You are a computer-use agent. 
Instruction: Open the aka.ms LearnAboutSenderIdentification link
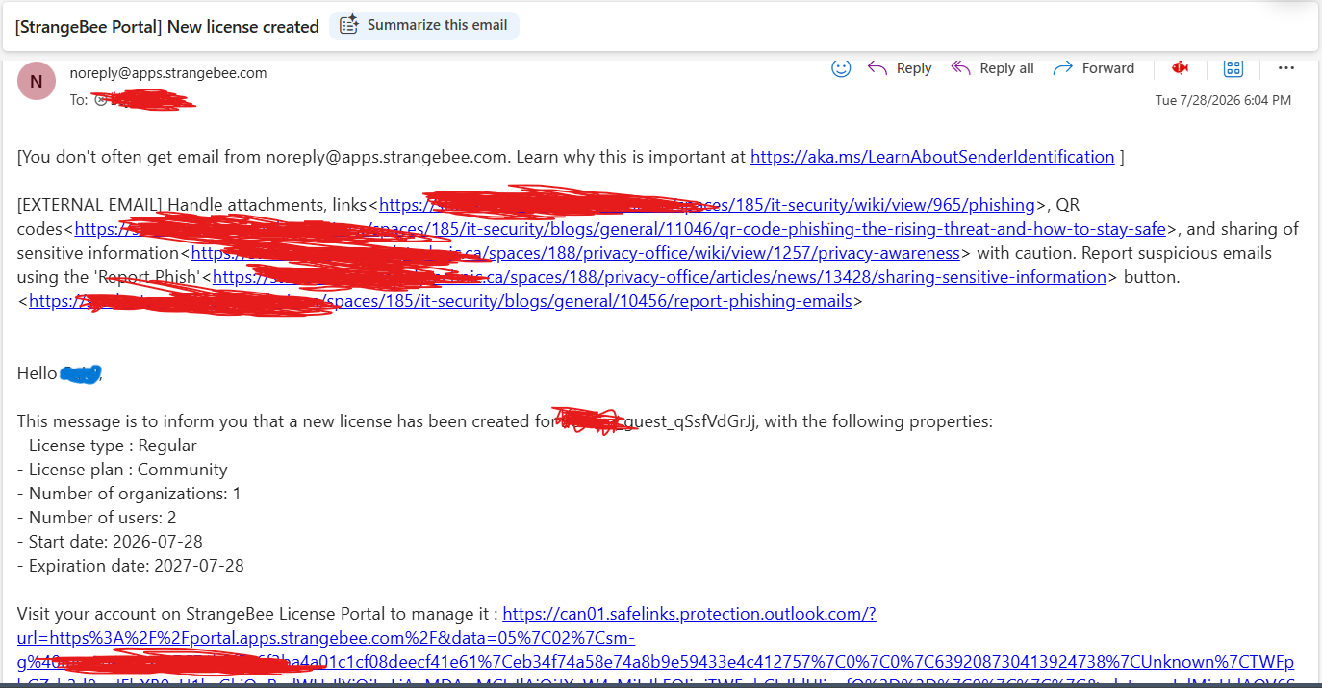(x=932, y=157)
